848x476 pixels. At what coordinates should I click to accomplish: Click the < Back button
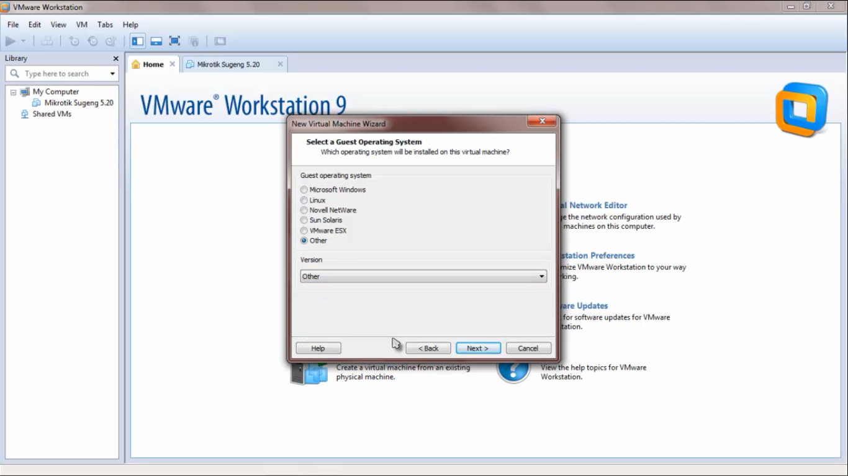[428, 348]
